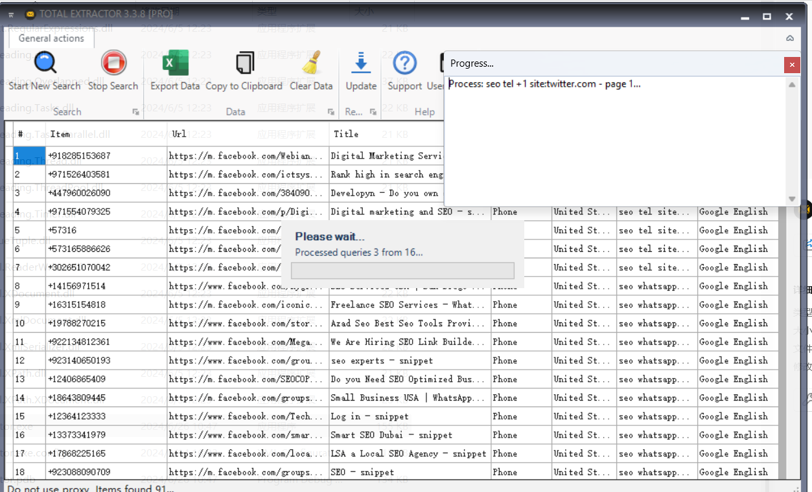Collapse the ribbon with the chevron button
812x492 pixels.
click(x=790, y=38)
